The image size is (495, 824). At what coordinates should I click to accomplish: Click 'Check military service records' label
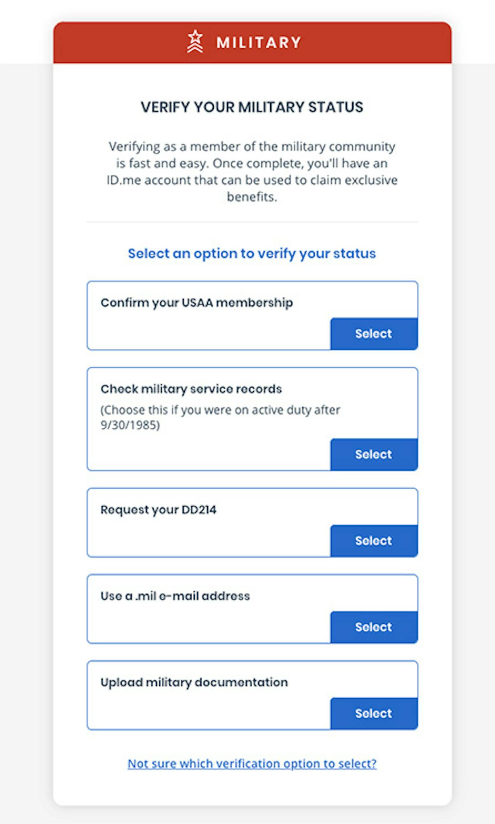coord(191,389)
